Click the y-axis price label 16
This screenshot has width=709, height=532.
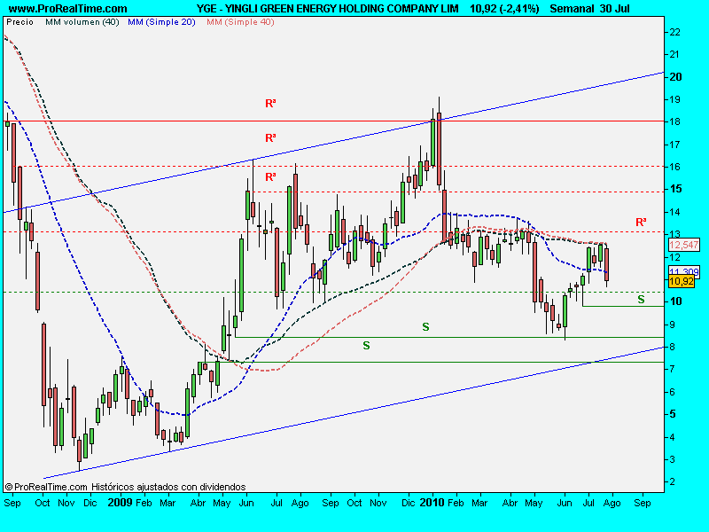pyautogui.click(x=674, y=167)
